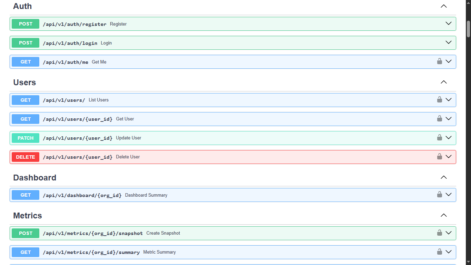Viewport: 471px width, 265px height.
Task: Click the /api/v1/metrics/{org_id}/snapshot path
Action: point(93,233)
